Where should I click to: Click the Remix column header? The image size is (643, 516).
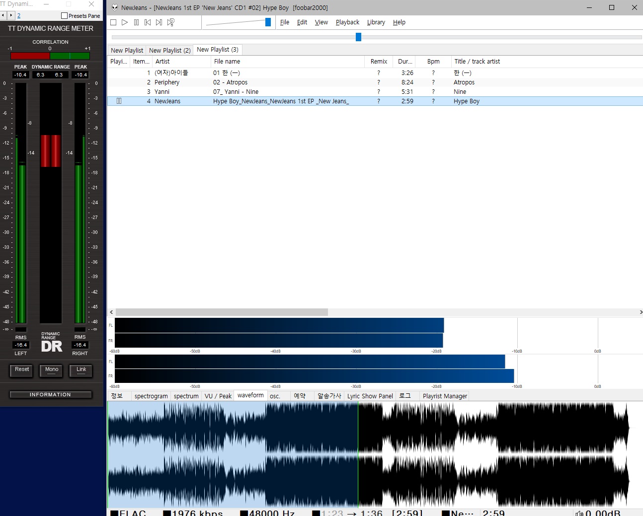tap(379, 62)
